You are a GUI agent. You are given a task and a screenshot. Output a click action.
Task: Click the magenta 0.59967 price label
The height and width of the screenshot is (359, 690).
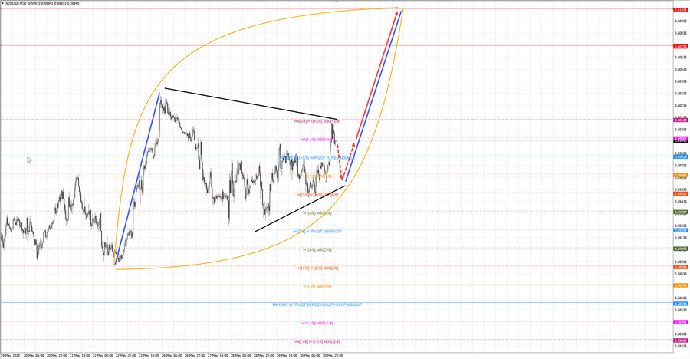pyautogui.click(x=681, y=138)
